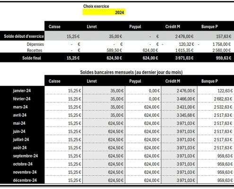Select the février-24 row label

(x=22, y=99)
